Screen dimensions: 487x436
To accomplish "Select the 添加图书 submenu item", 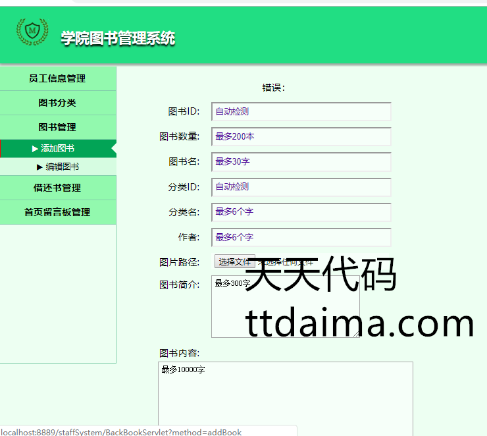I will [57, 149].
